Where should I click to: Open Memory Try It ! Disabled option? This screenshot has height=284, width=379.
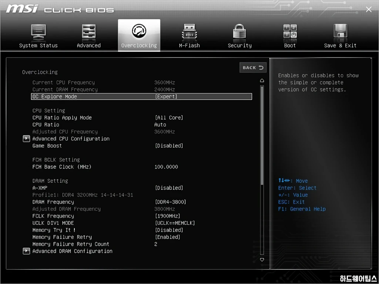(169, 230)
